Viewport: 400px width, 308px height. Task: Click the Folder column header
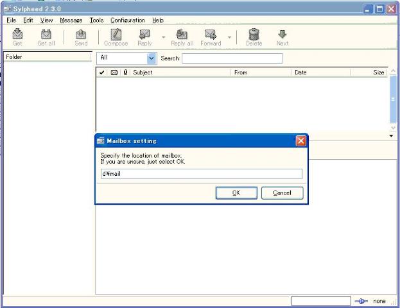point(48,57)
